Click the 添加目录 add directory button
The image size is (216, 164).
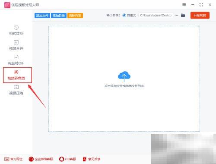click(59, 16)
